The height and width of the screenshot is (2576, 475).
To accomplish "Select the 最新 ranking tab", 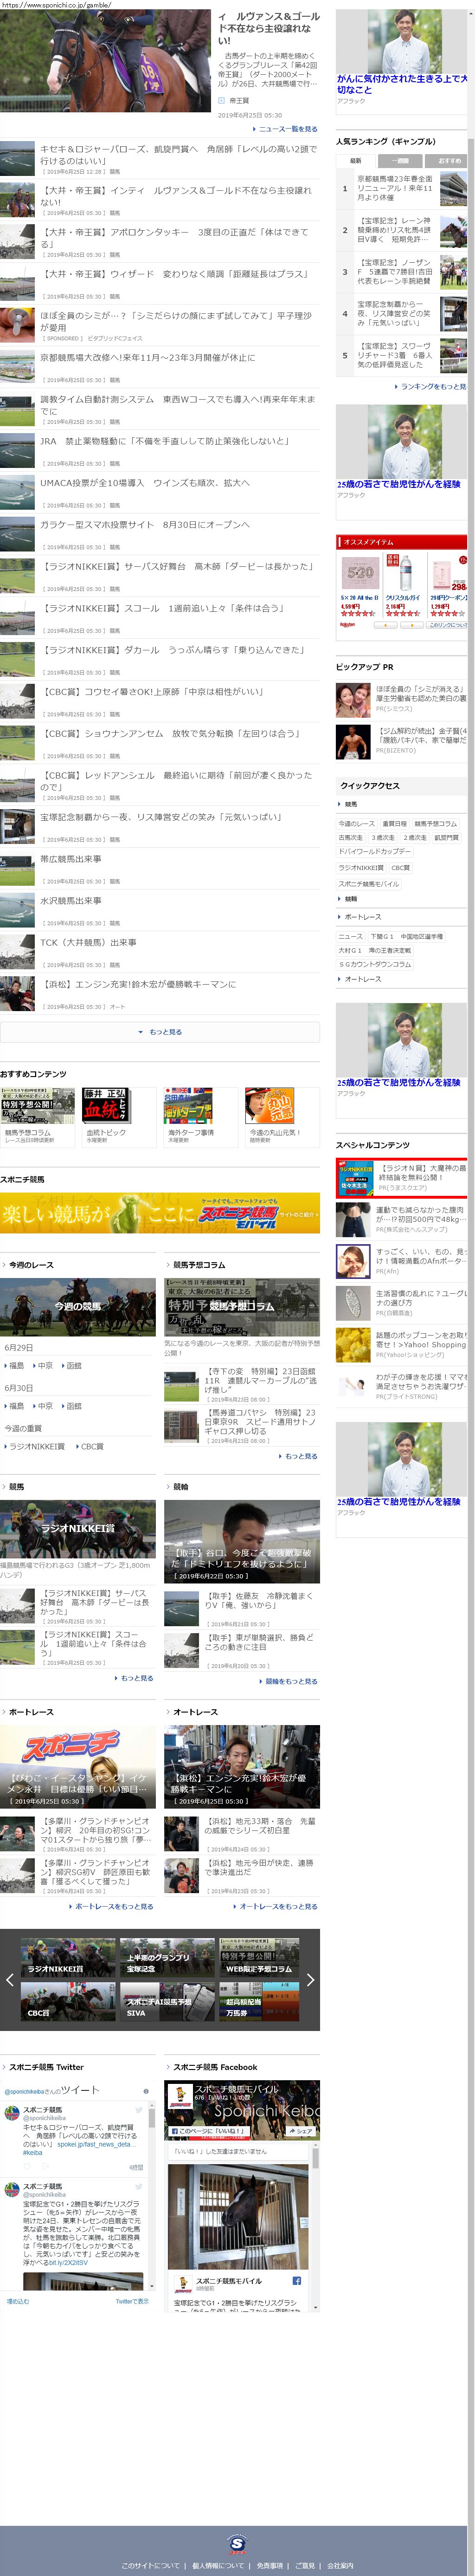I will [x=356, y=160].
